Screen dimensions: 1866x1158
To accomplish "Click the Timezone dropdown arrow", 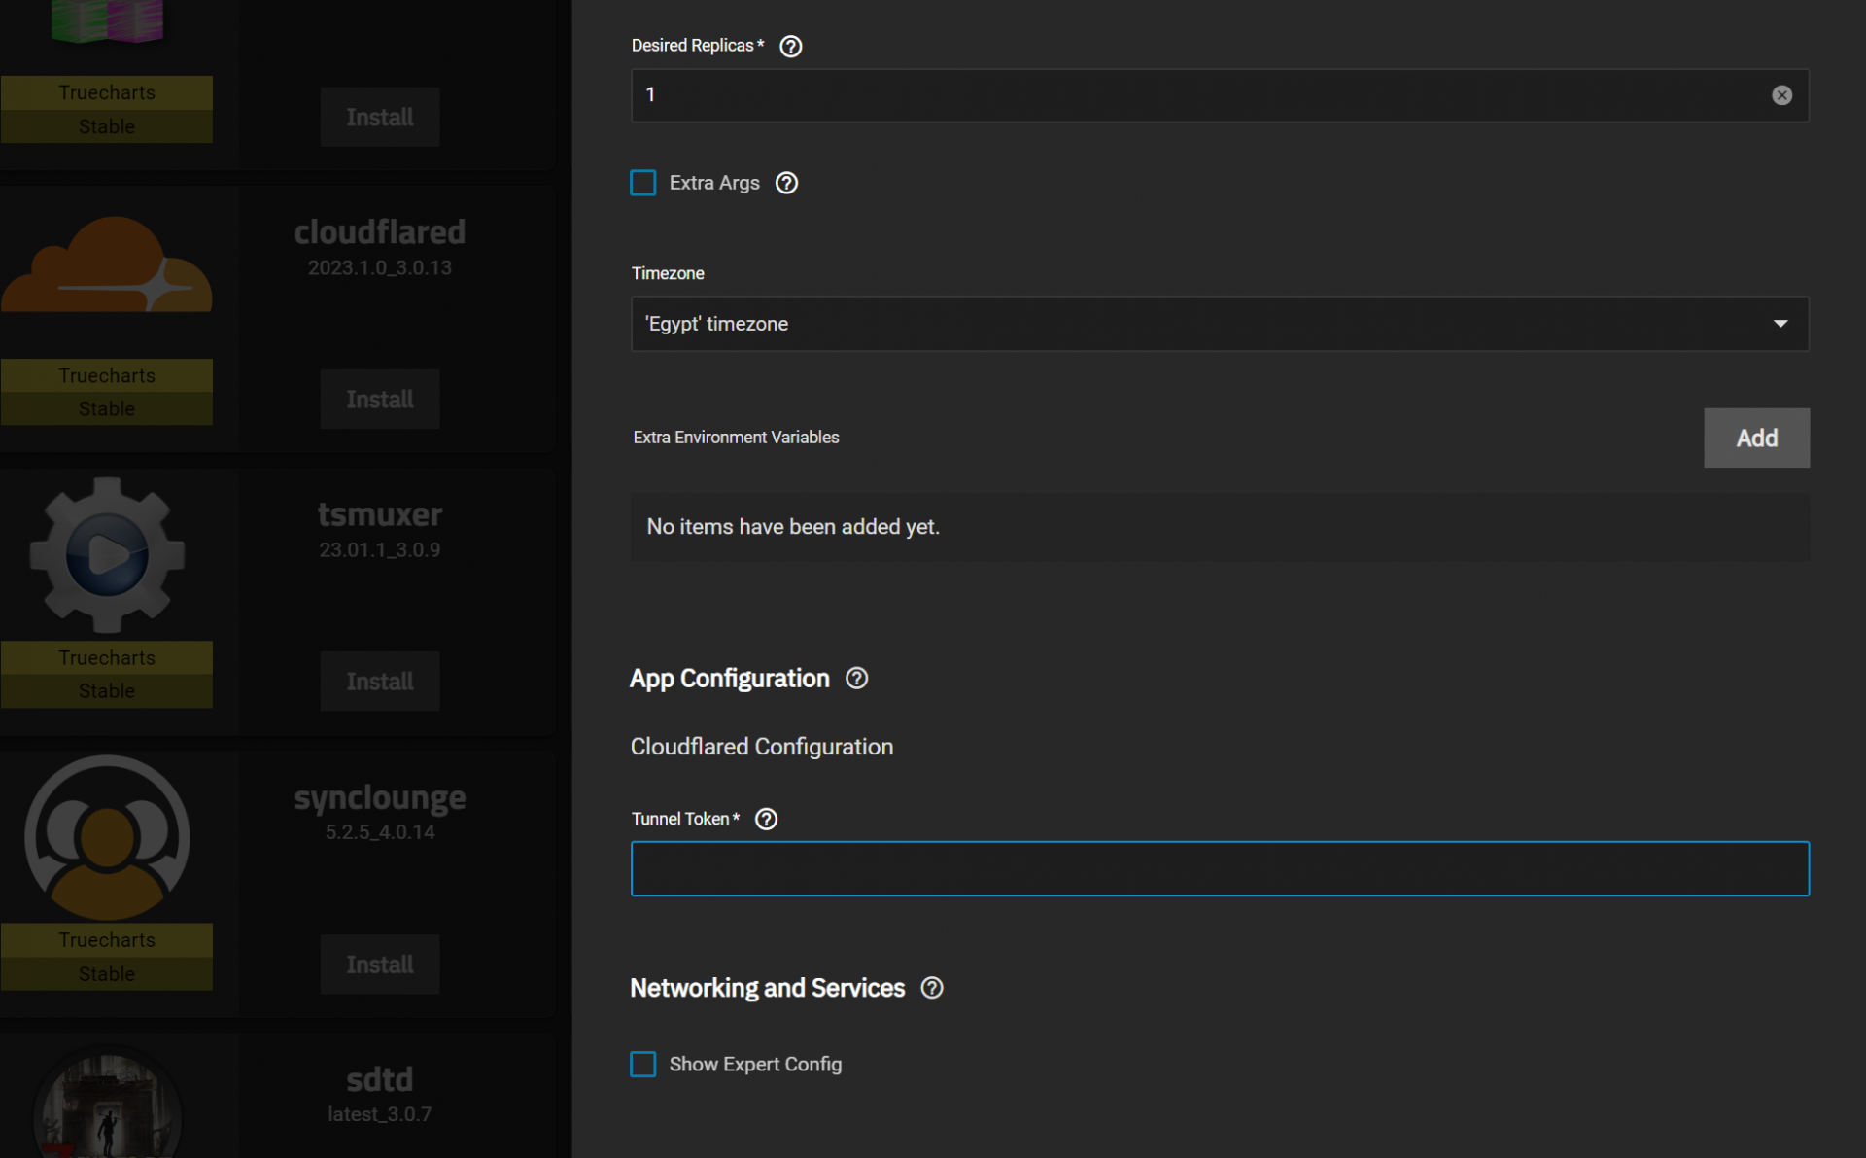I will (1780, 324).
